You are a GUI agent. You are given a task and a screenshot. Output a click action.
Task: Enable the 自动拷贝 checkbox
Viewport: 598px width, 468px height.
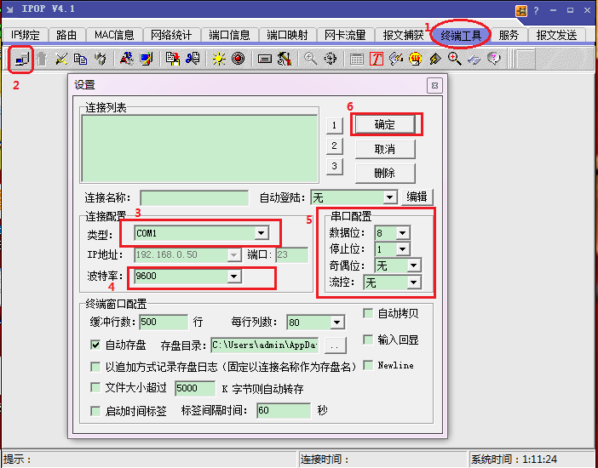click(368, 313)
